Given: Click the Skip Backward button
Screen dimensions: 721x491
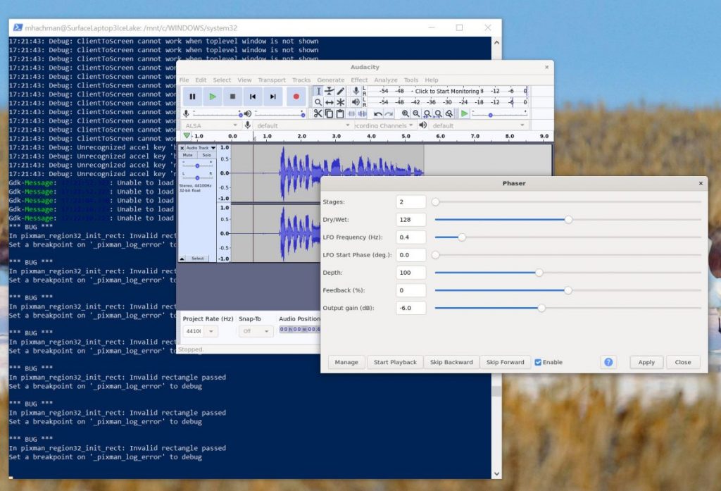Looking at the screenshot, I should [451, 363].
